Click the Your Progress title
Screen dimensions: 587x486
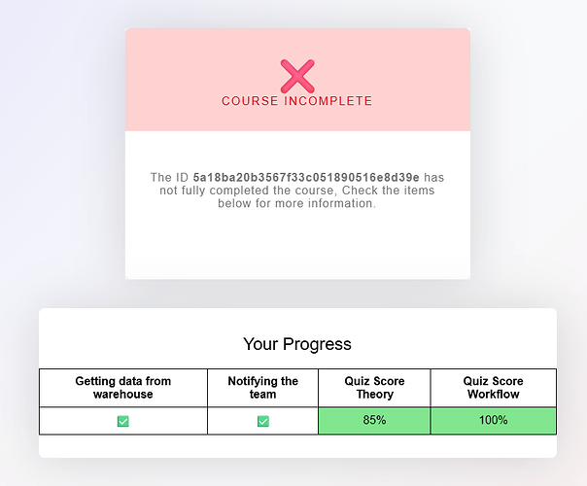[297, 344]
